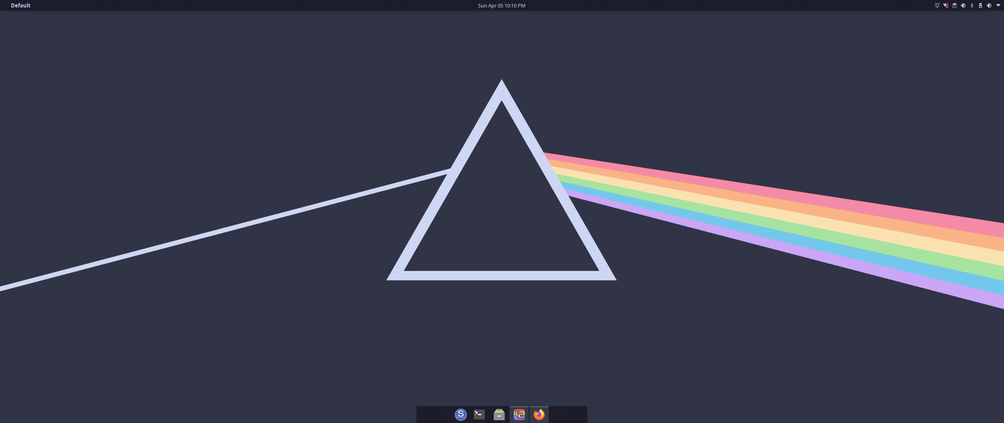
Task: Click the USB drive tray icon
Action: [x=980, y=5]
